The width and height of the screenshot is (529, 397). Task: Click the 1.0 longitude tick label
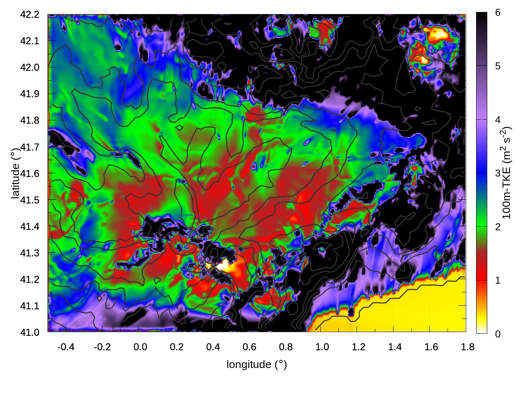click(x=322, y=347)
